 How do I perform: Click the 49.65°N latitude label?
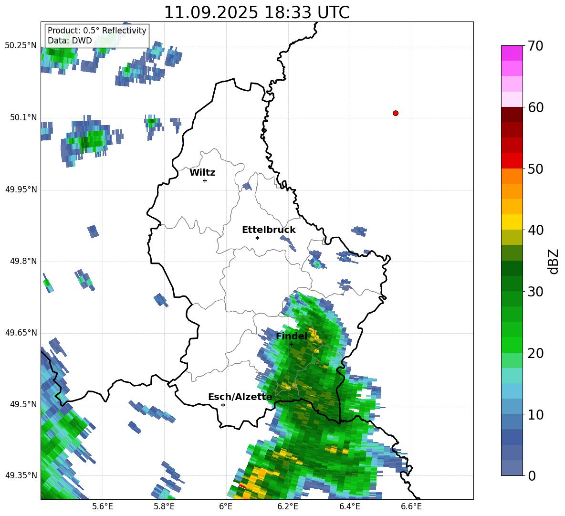point(21,332)
